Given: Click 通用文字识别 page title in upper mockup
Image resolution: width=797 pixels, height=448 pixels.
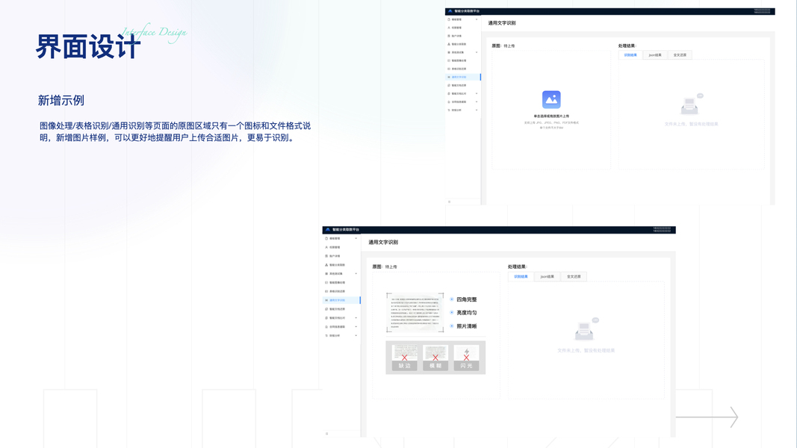Looking at the screenshot, I should pyautogui.click(x=502, y=23).
